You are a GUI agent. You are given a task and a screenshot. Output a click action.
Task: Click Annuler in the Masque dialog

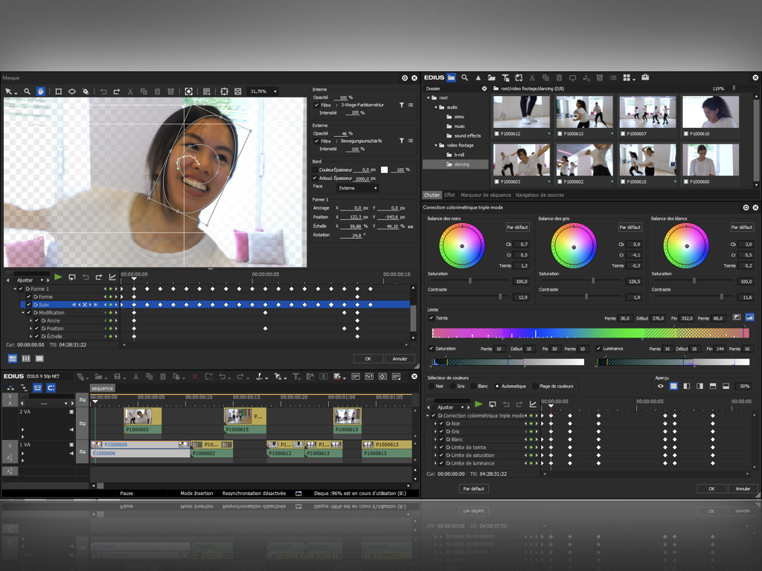pos(400,358)
